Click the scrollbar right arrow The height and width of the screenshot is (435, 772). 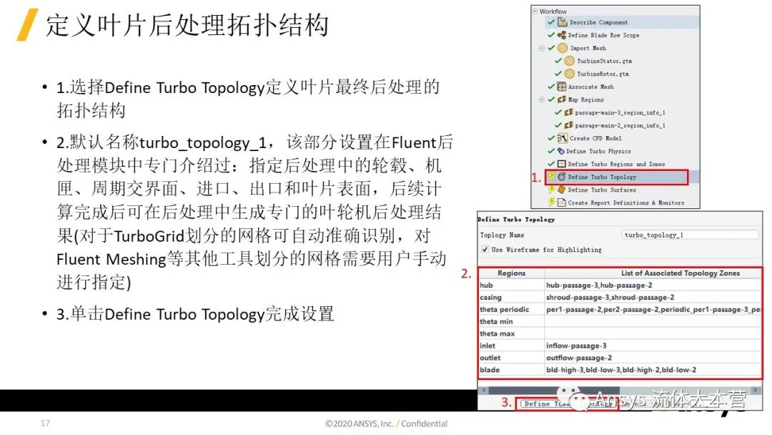click(x=756, y=390)
